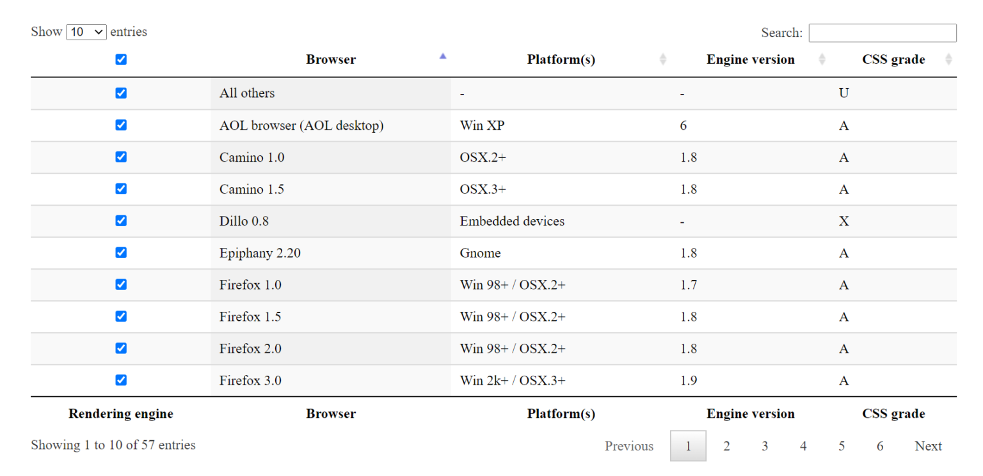Select the AOL browser (AOL desktop) cell
This screenshot has width=983, height=476.
[331, 125]
